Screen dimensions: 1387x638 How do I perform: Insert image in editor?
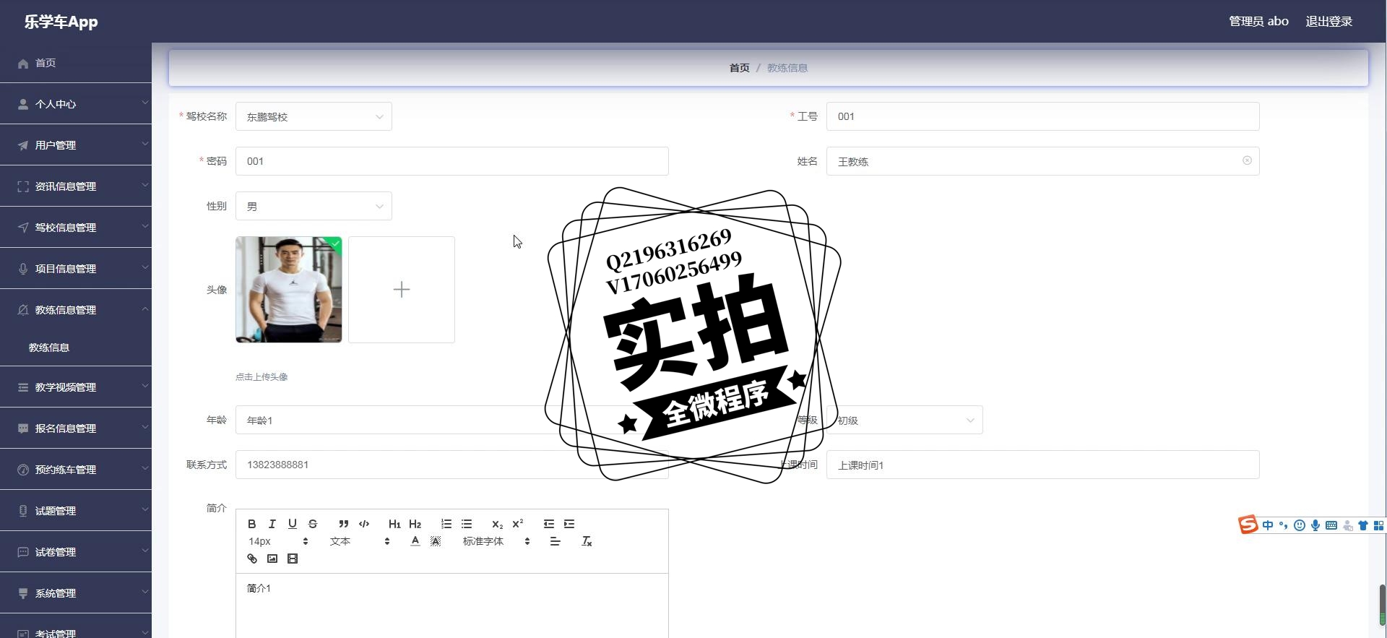coord(272,559)
